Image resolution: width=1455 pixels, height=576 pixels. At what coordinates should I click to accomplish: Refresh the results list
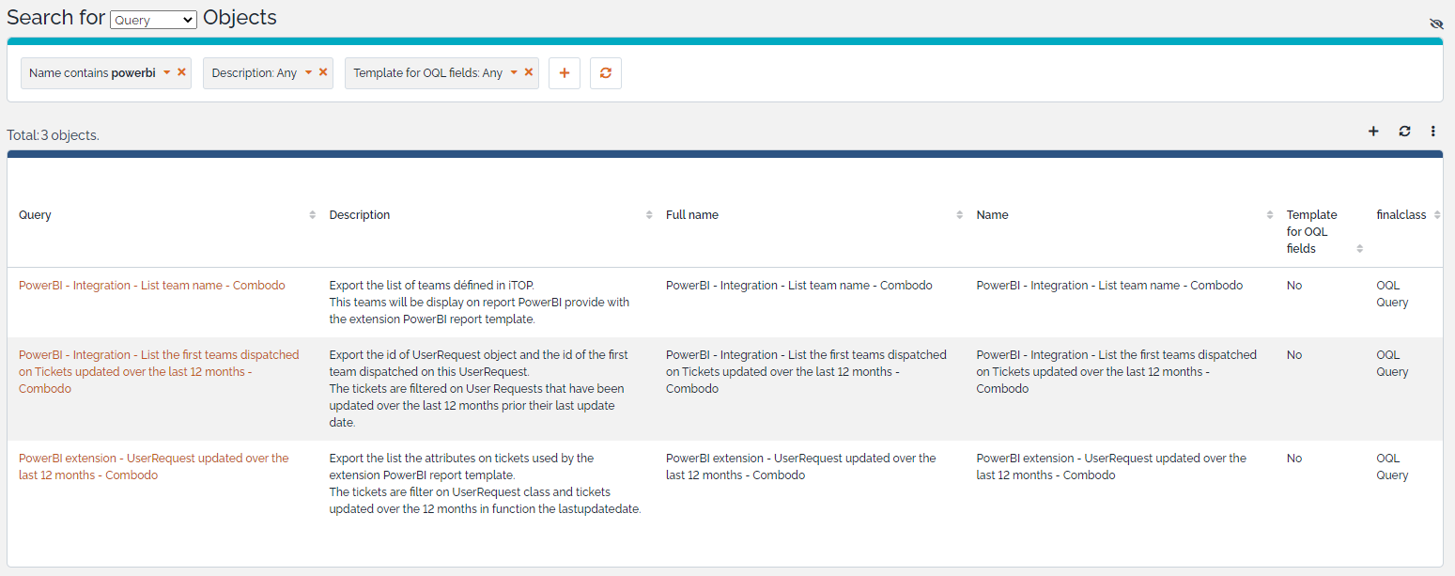tap(1404, 132)
